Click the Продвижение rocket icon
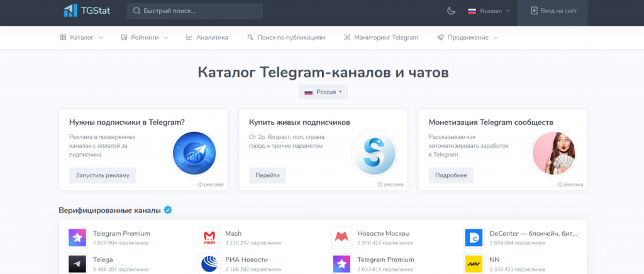This screenshot has width=644, height=274. click(441, 37)
